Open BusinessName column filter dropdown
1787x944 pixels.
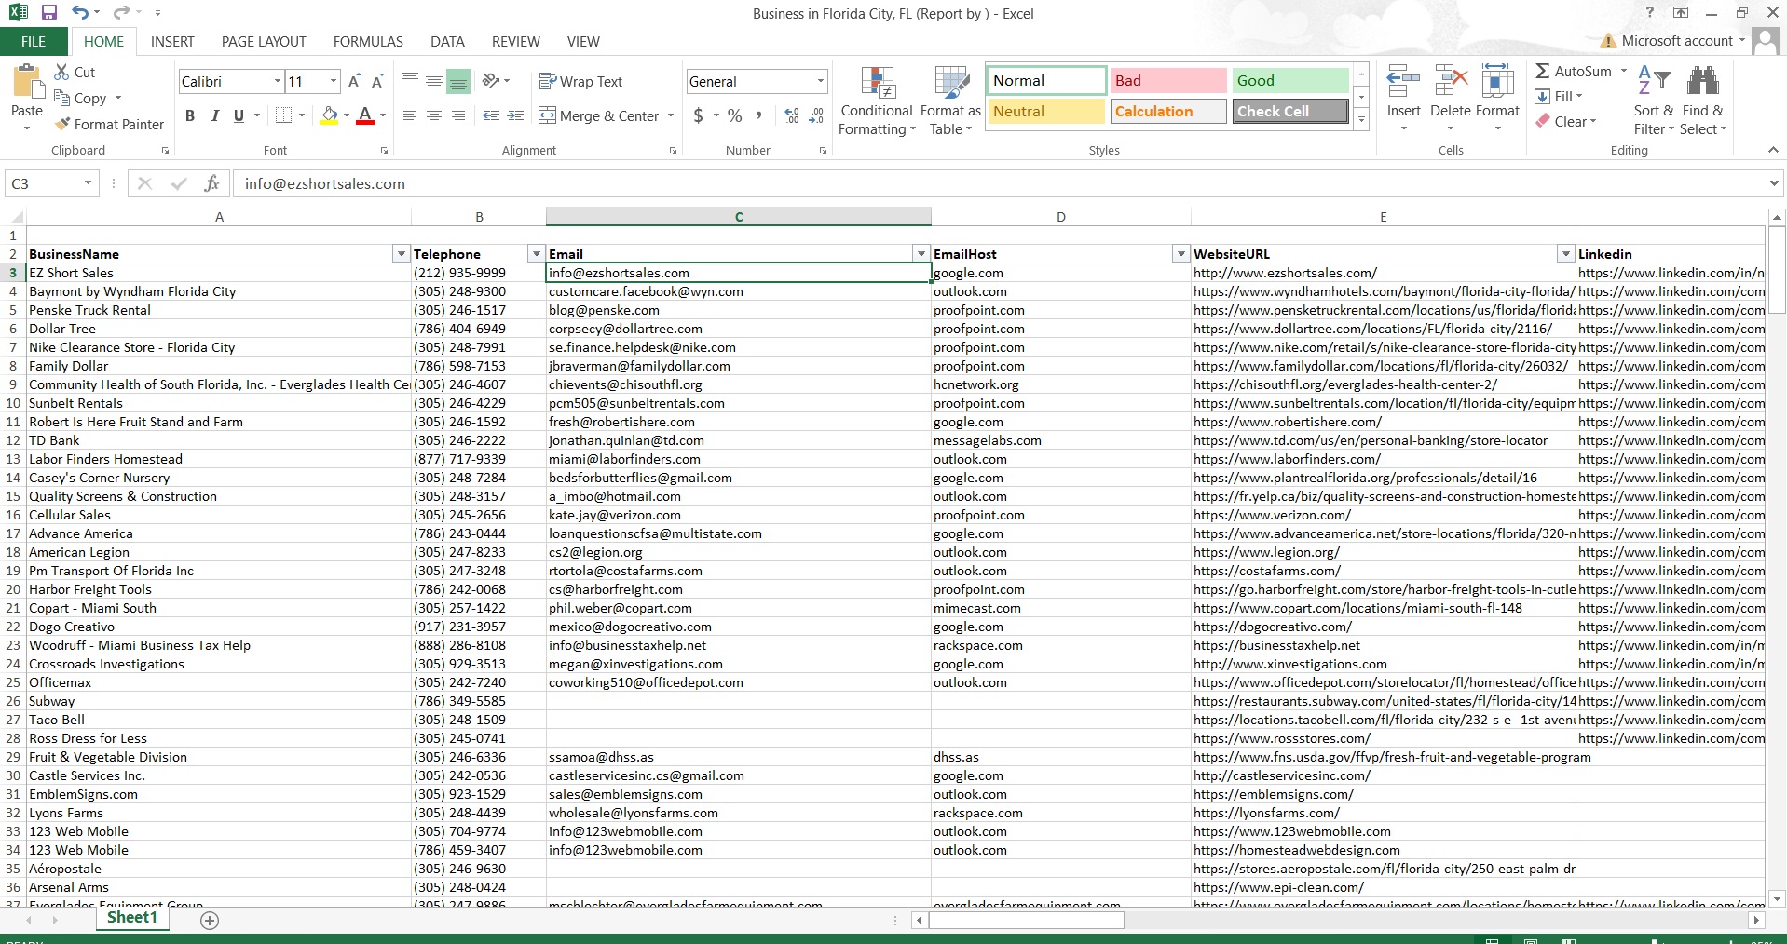(x=402, y=254)
